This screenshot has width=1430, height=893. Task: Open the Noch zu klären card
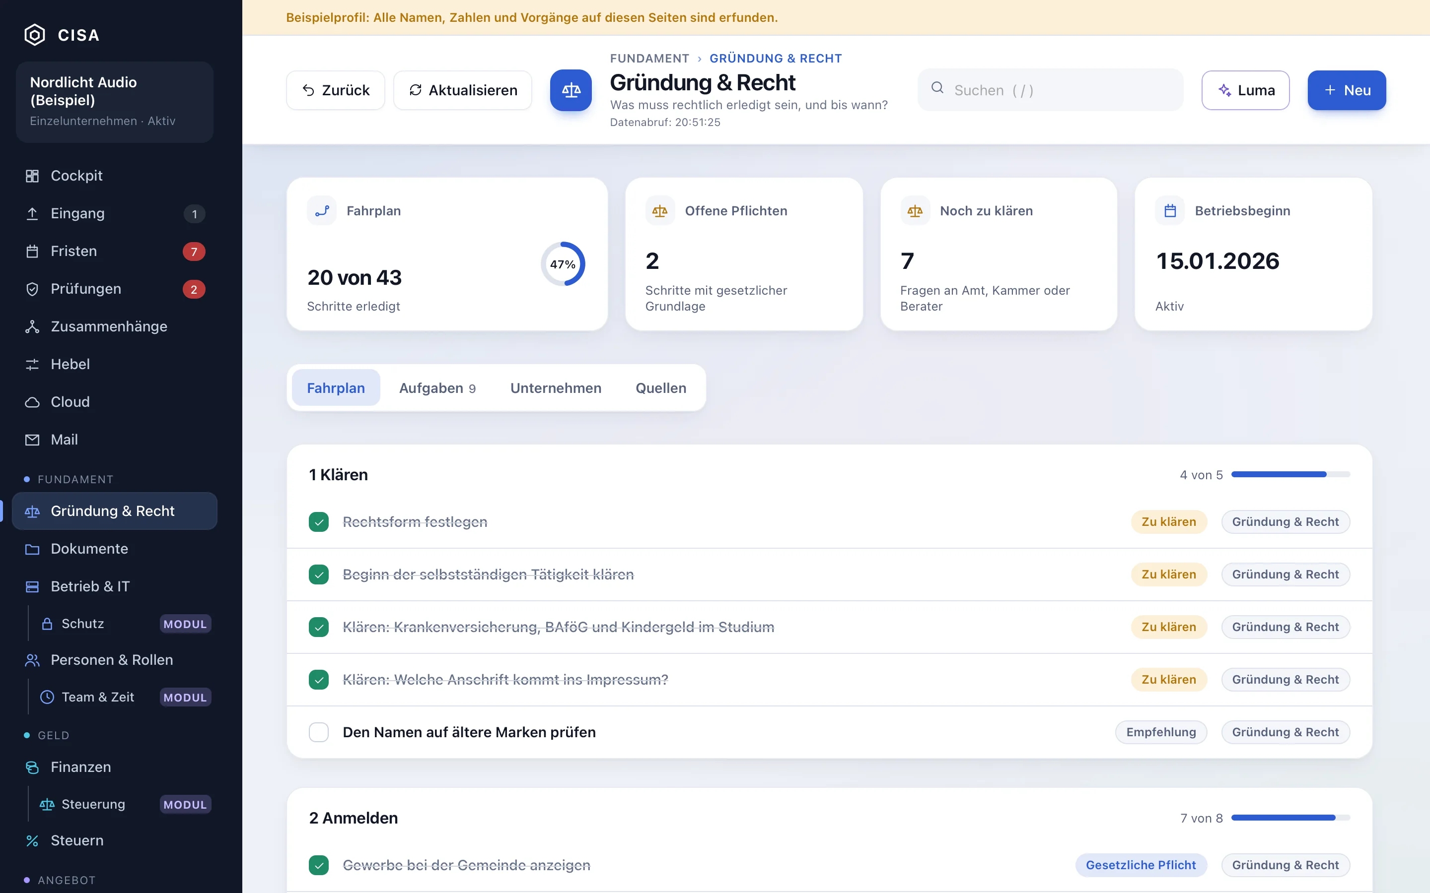pyautogui.click(x=999, y=254)
